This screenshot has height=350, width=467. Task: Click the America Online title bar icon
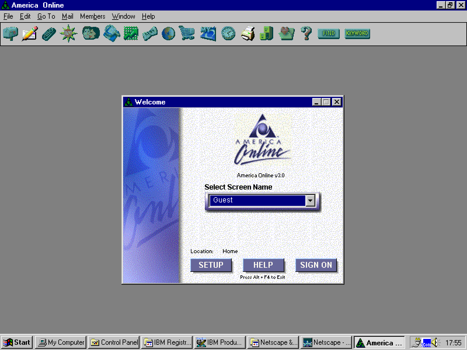click(5, 5)
